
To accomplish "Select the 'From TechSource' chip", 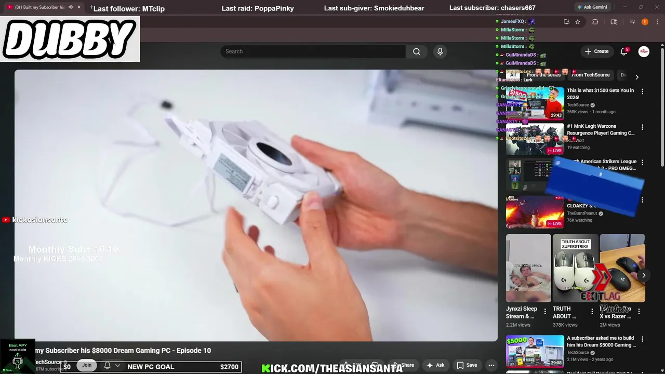I will (x=591, y=75).
